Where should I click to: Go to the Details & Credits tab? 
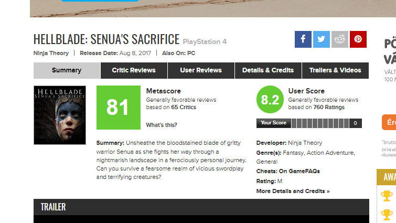click(268, 70)
